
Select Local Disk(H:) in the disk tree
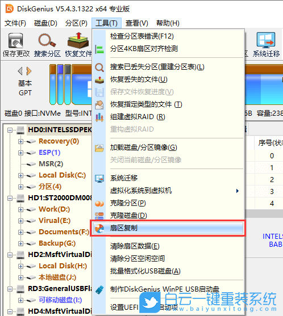tap(63, 266)
